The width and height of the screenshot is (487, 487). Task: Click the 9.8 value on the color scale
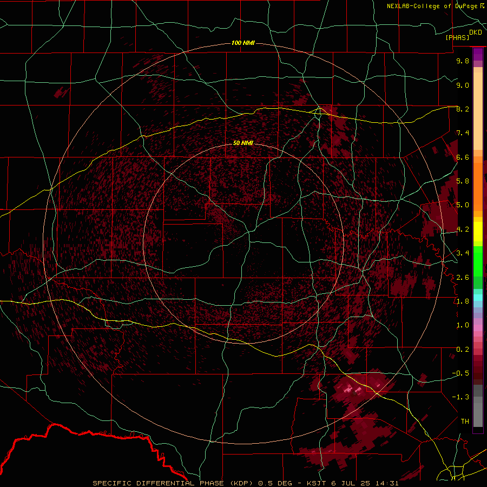click(463, 61)
